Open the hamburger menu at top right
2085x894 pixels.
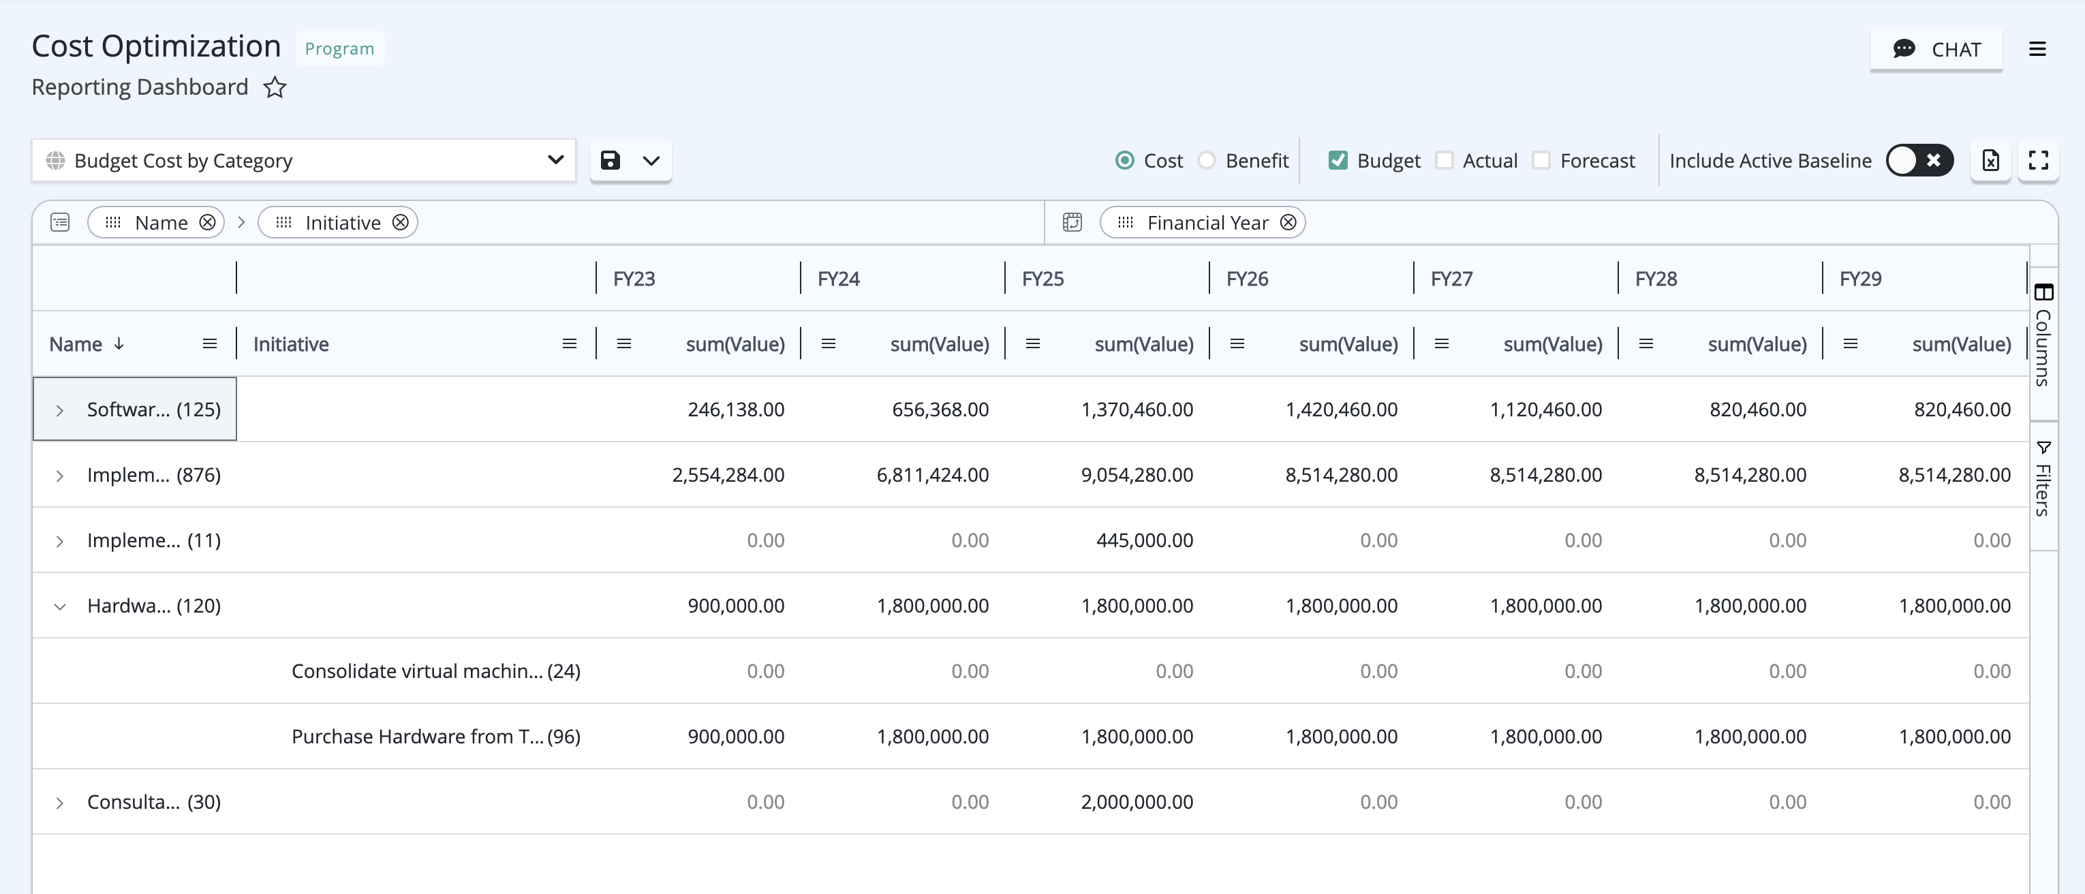click(x=2037, y=49)
